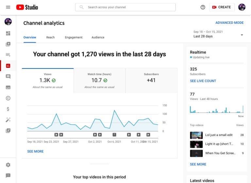Screen dimensions: 251x183
Task: Click first video marker under Sep 23
Action: (56, 135)
